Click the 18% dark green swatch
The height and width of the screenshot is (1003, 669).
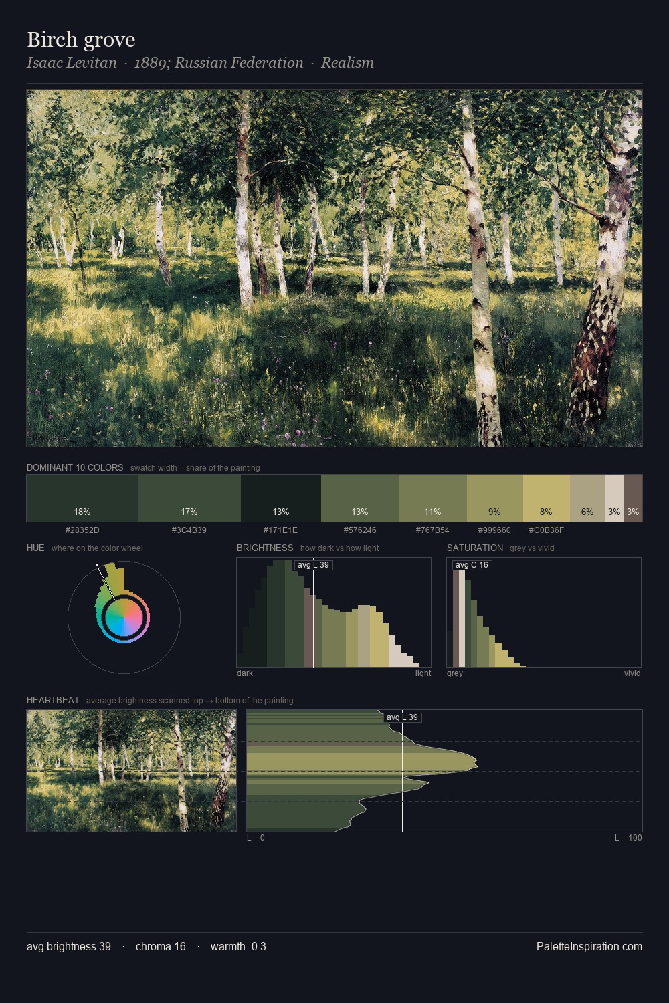(x=82, y=498)
